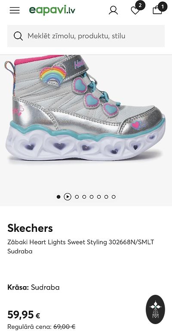
Task: Open the hamburger menu
Action: pos(15,10)
